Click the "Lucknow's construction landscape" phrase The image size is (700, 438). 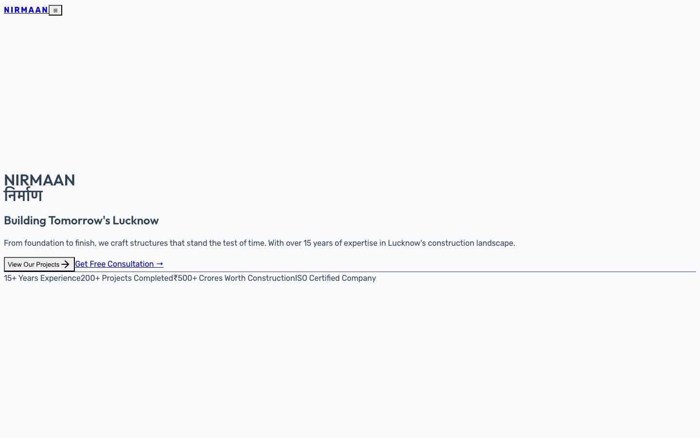click(451, 243)
